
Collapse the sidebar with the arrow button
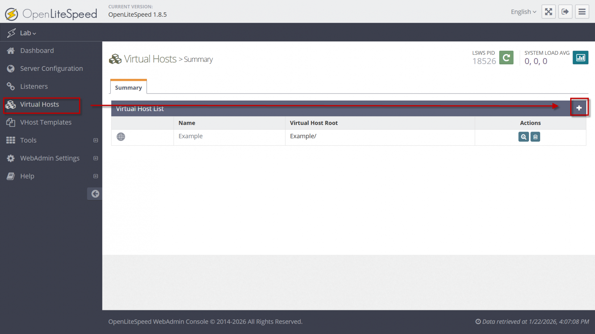pyautogui.click(x=95, y=194)
